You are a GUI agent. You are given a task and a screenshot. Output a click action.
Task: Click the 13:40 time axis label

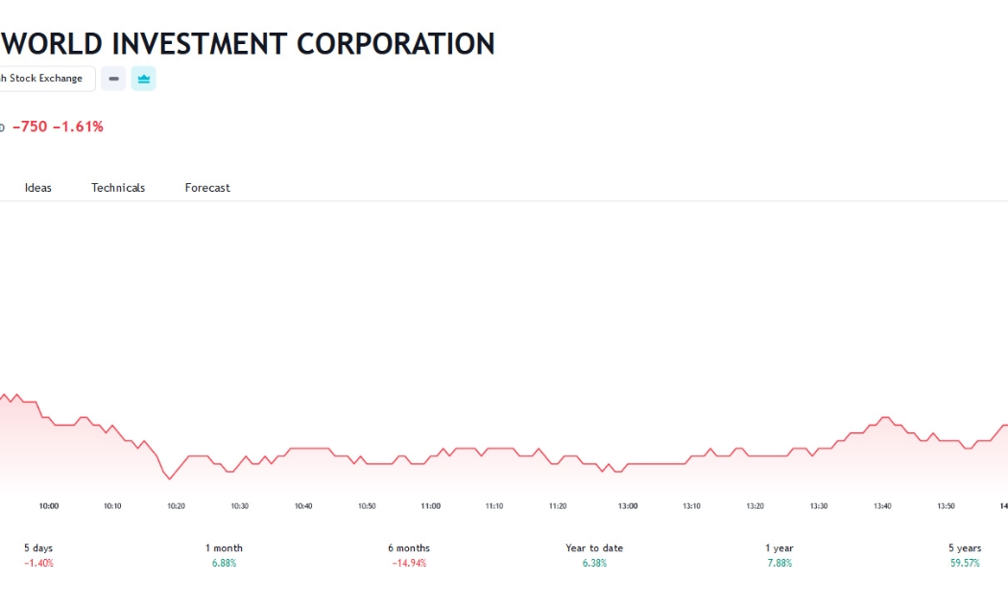pyautogui.click(x=882, y=506)
